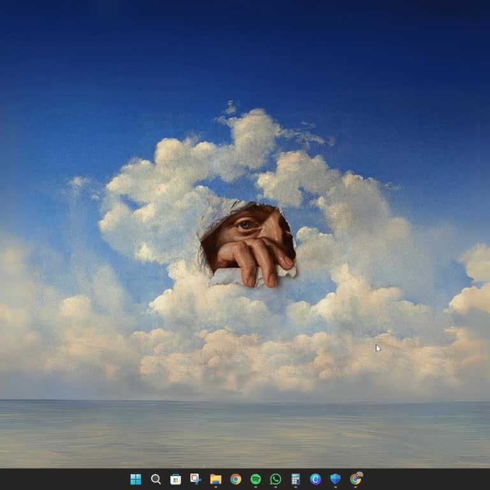Open Canva from taskbar
This screenshot has height=490, width=490.
pos(316,479)
